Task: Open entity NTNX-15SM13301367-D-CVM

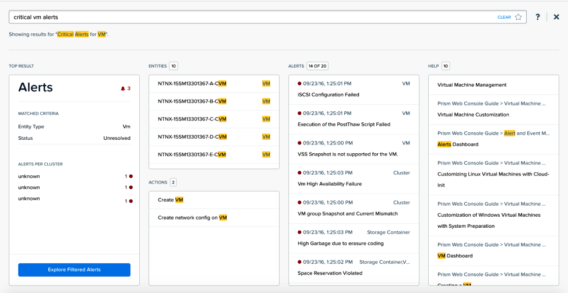Action: [214, 137]
